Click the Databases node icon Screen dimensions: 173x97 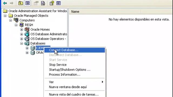pyautogui.click(x=27, y=43)
